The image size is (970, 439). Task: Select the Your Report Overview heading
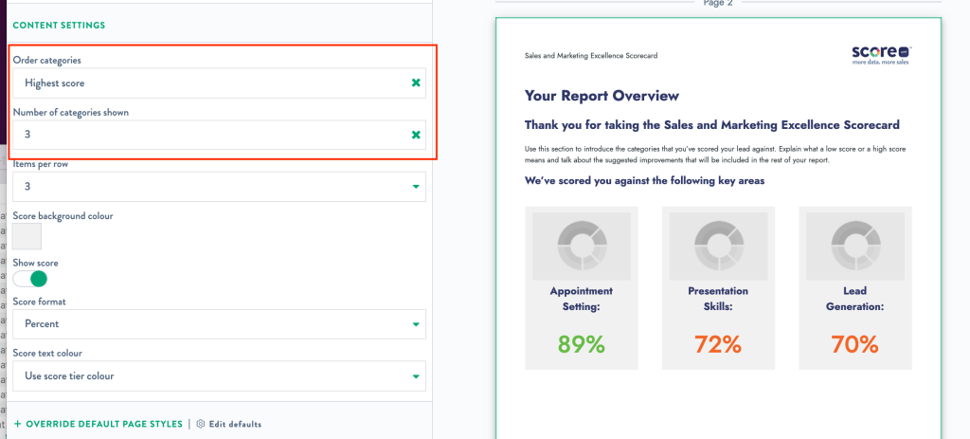tap(602, 96)
